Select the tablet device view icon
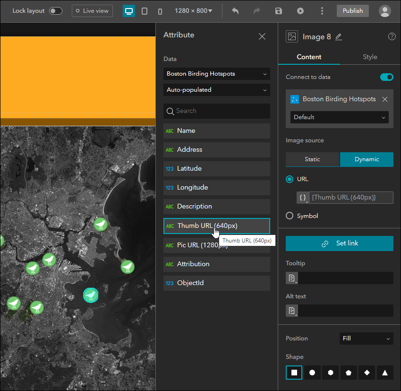401x391 pixels. [x=145, y=11]
